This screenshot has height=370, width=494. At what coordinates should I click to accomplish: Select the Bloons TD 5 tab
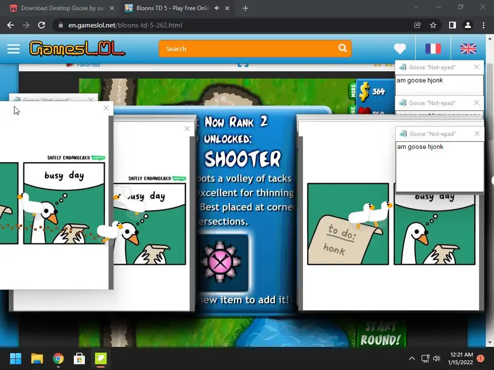172,8
